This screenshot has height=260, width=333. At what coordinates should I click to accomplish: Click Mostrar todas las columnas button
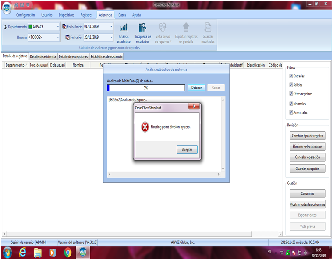[x=307, y=204]
